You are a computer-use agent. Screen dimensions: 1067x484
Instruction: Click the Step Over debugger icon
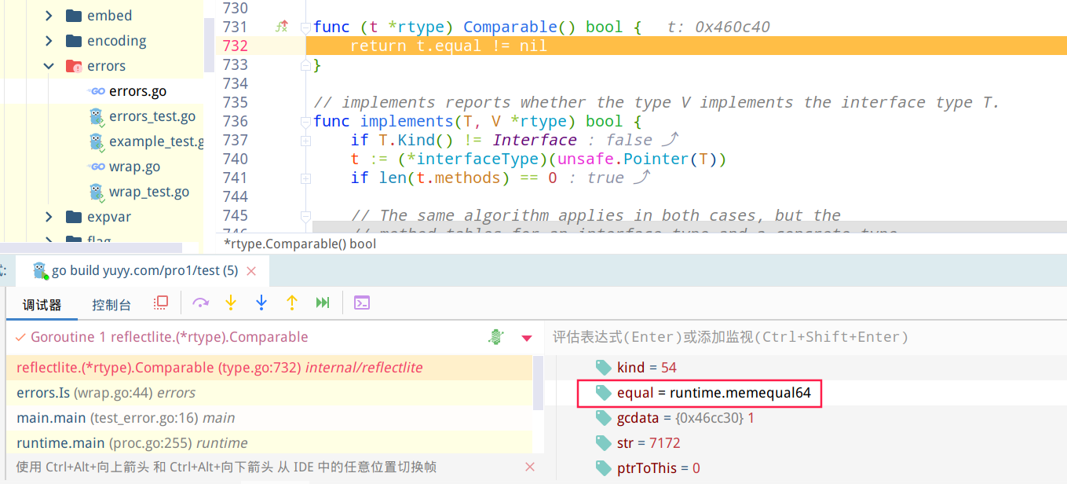201,302
